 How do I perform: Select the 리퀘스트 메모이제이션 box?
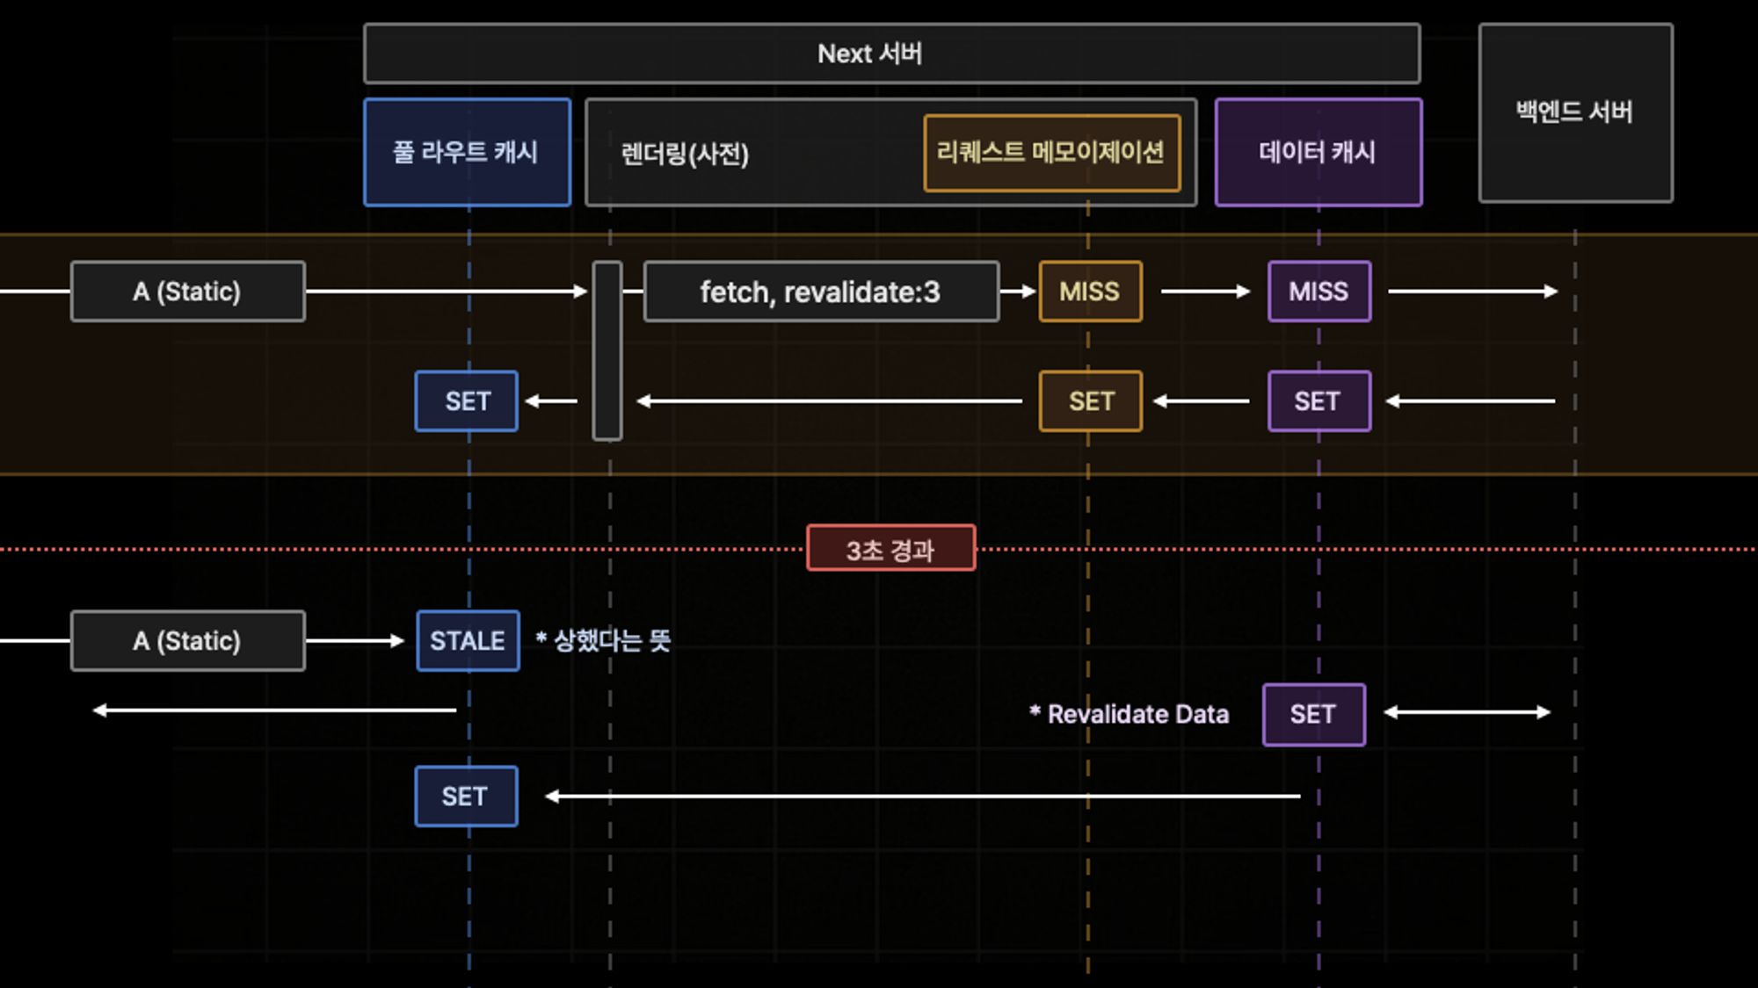[x=1051, y=153]
